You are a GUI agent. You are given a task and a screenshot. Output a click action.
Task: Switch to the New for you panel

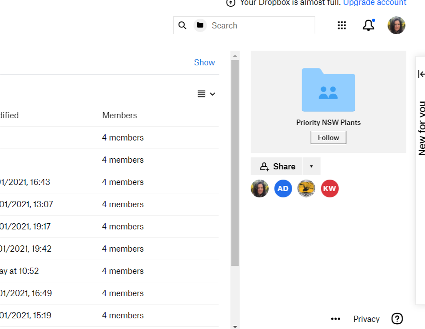click(422, 124)
